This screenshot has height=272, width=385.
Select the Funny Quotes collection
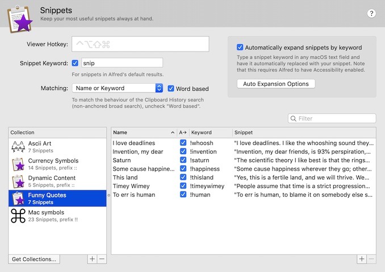pyautogui.click(x=57, y=198)
